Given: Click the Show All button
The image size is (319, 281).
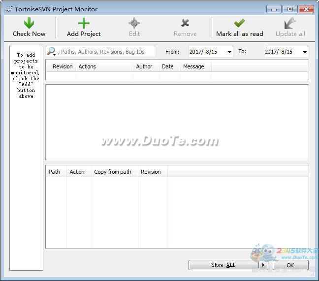Looking at the screenshot, I should 224,265.
